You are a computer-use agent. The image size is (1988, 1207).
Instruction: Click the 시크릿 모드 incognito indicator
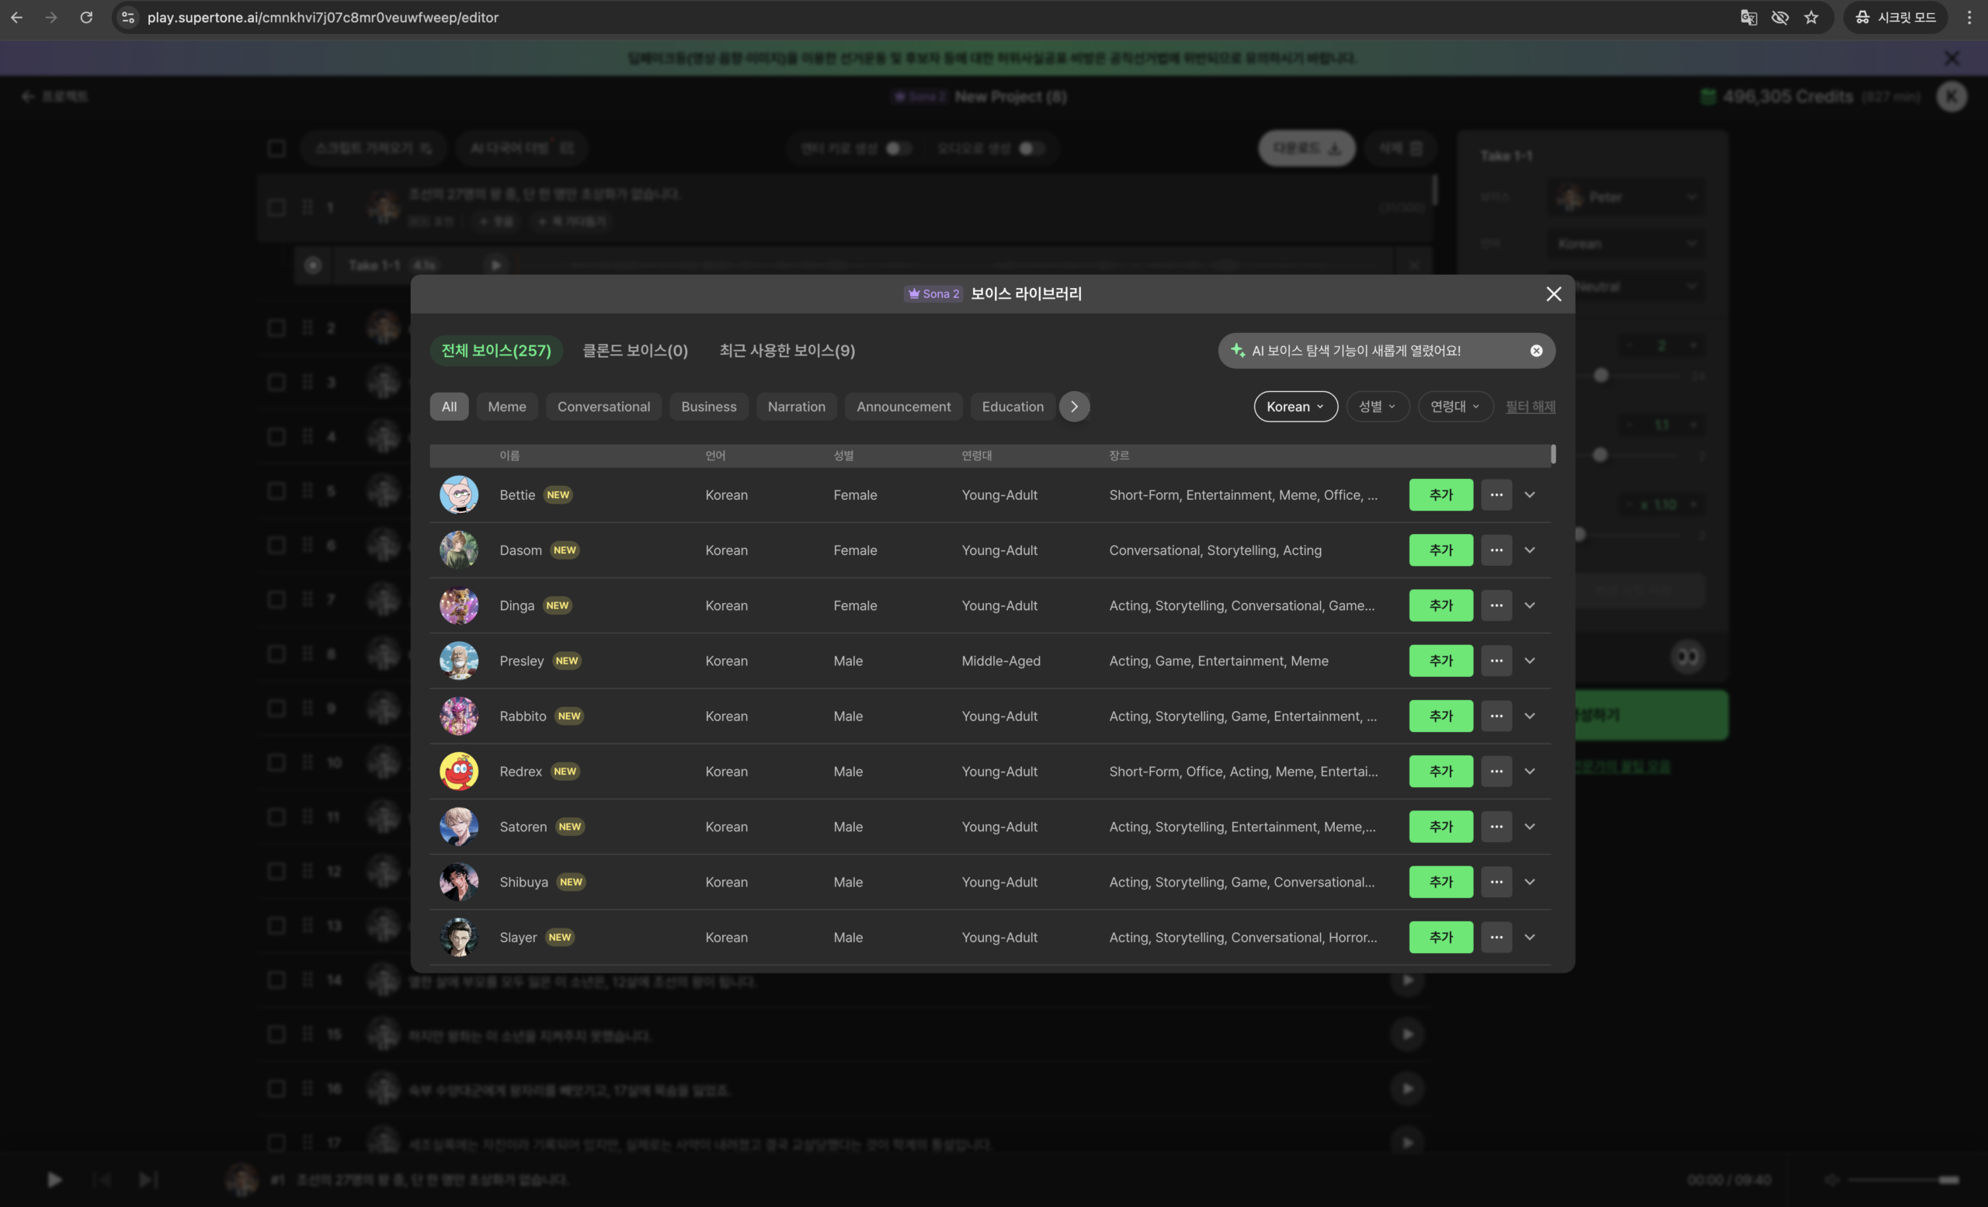coord(1896,17)
